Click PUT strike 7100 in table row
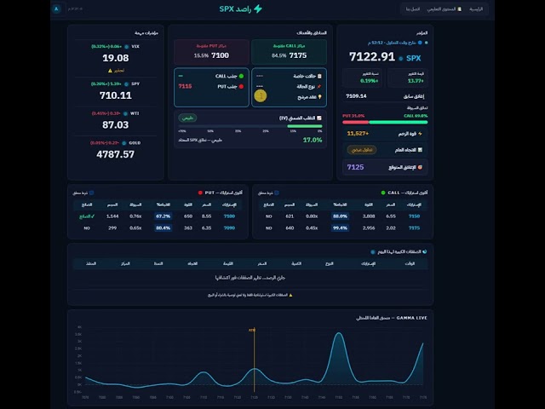The width and height of the screenshot is (545, 409). tap(229, 216)
